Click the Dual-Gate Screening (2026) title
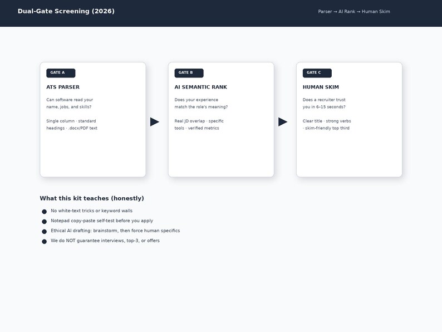 click(66, 11)
